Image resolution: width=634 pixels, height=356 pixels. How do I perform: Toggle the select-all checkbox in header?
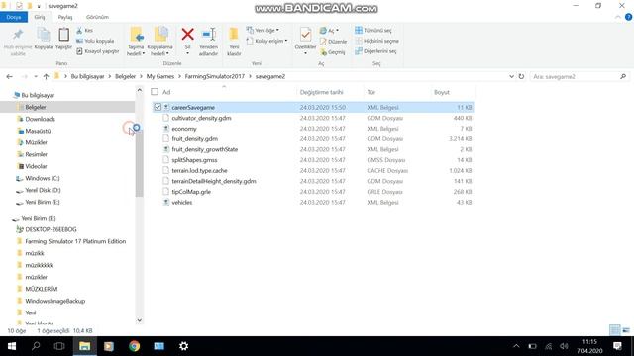155,92
